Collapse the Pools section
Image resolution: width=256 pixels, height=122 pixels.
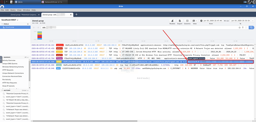[2, 24]
